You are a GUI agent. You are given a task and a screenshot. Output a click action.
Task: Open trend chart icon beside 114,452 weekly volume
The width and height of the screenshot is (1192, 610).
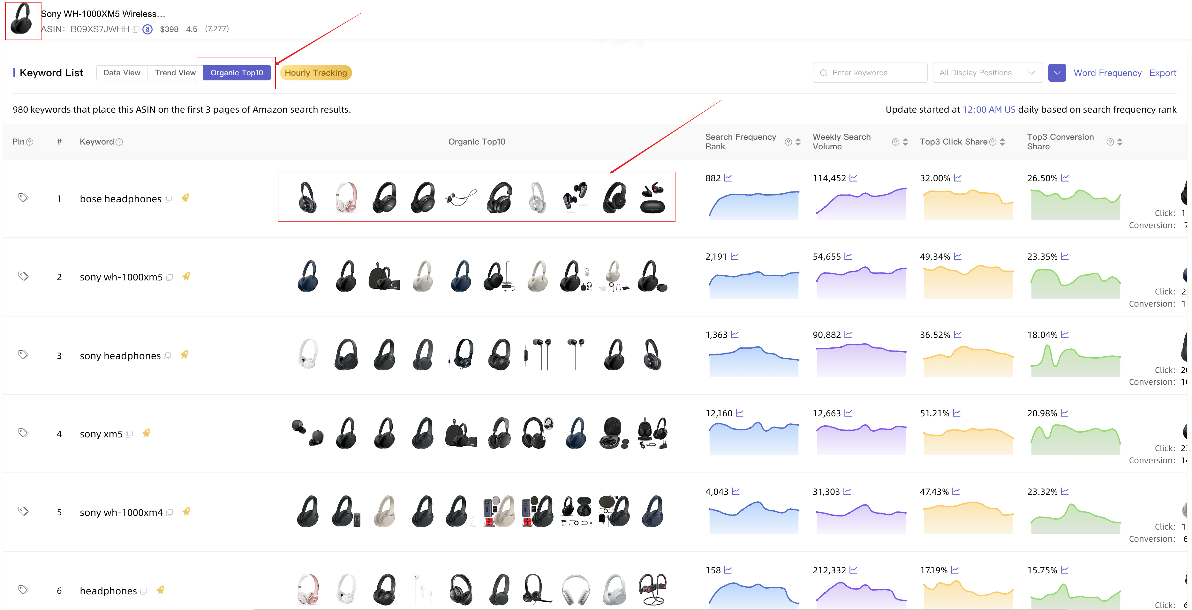tap(853, 178)
